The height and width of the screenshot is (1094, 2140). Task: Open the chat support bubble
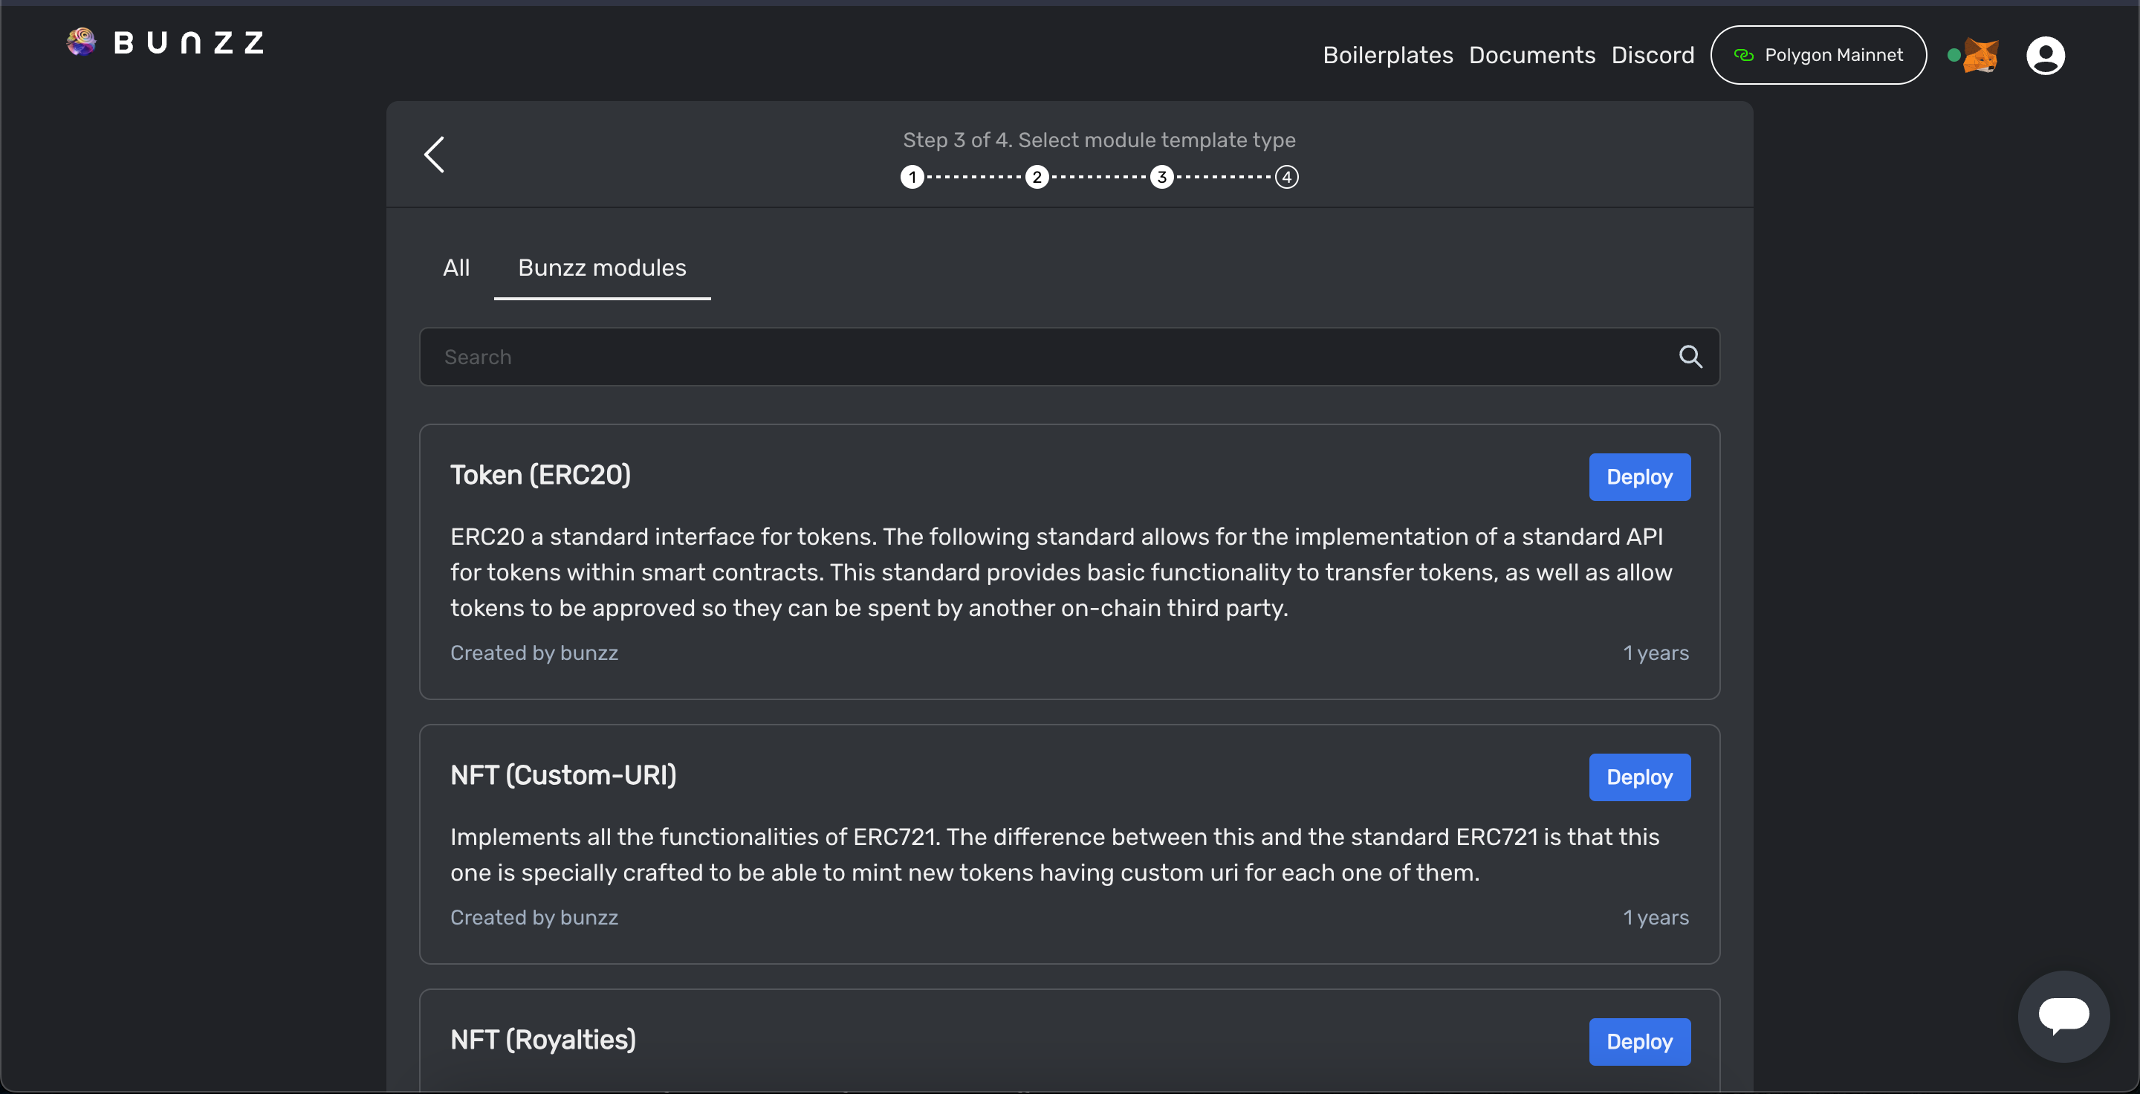click(x=2063, y=1015)
